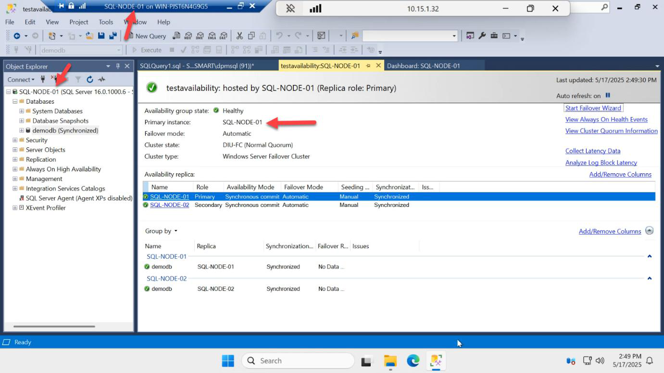Click Disconnect icon in Object Explorer
This screenshot has width=664, height=373.
pyautogui.click(x=55, y=79)
